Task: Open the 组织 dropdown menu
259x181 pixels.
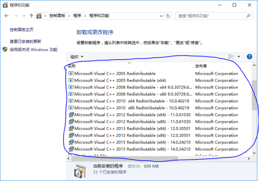Action: tap(77, 57)
